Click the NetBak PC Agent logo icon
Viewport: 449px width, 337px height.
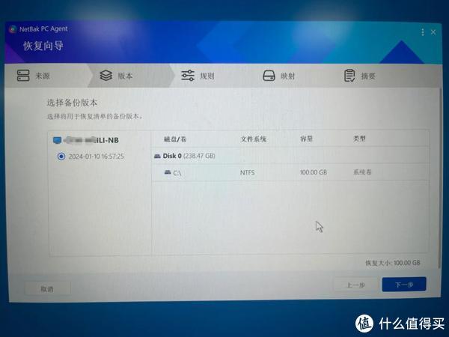12,29
